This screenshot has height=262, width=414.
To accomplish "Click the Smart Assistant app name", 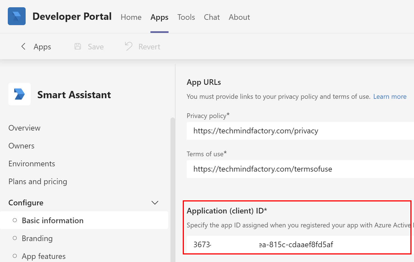I will (x=74, y=95).
